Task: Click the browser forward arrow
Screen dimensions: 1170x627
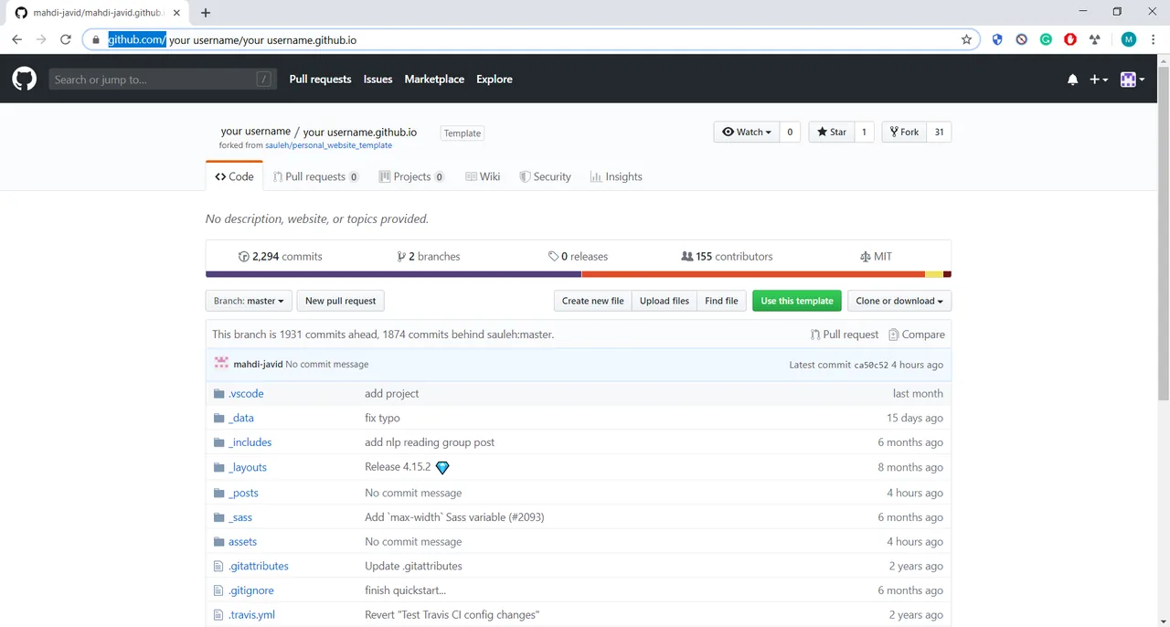Action: [41, 39]
